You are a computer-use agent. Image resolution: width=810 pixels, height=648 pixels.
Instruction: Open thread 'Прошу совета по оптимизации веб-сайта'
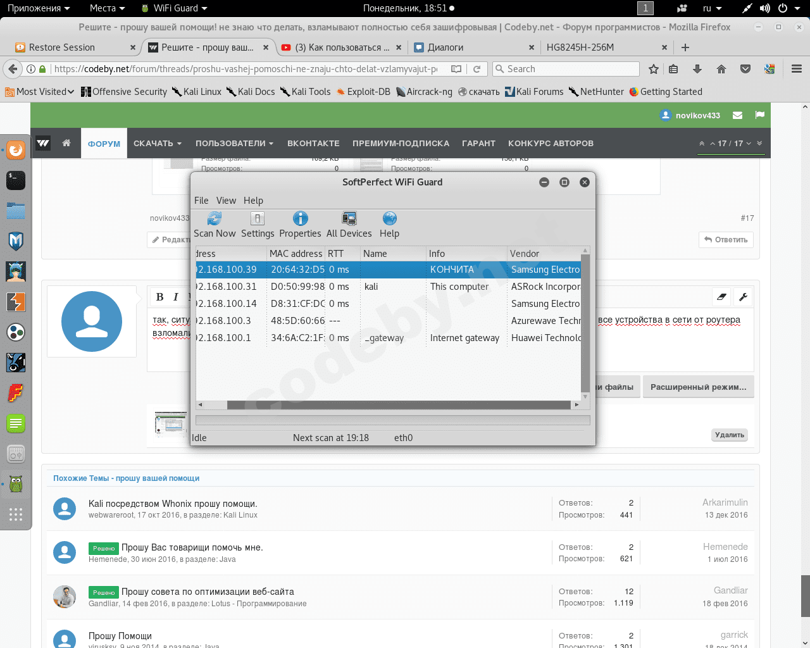click(208, 592)
